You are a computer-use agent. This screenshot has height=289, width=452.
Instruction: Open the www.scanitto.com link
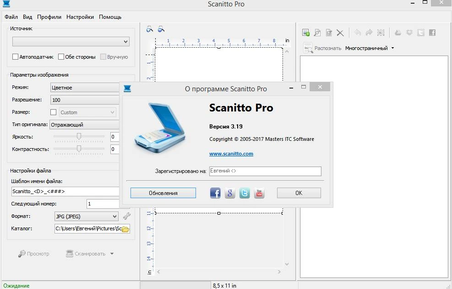tap(231, 154)
